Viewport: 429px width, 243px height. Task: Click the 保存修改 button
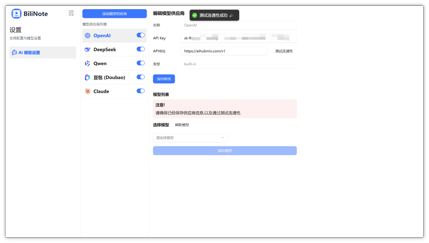[x=164, y=79]
